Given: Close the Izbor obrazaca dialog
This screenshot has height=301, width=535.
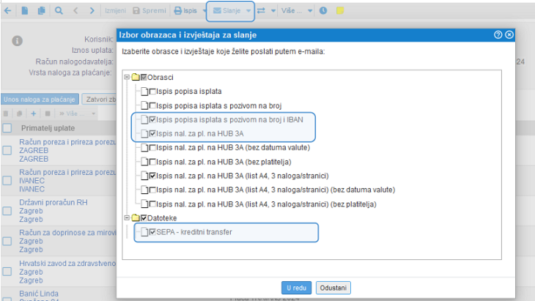Looking at the screenshot, I should 509,34.
